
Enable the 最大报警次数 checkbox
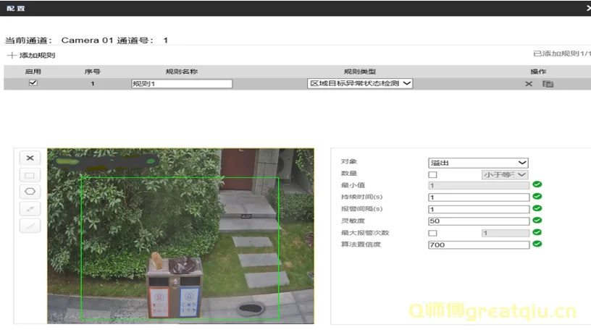point(433,233)
